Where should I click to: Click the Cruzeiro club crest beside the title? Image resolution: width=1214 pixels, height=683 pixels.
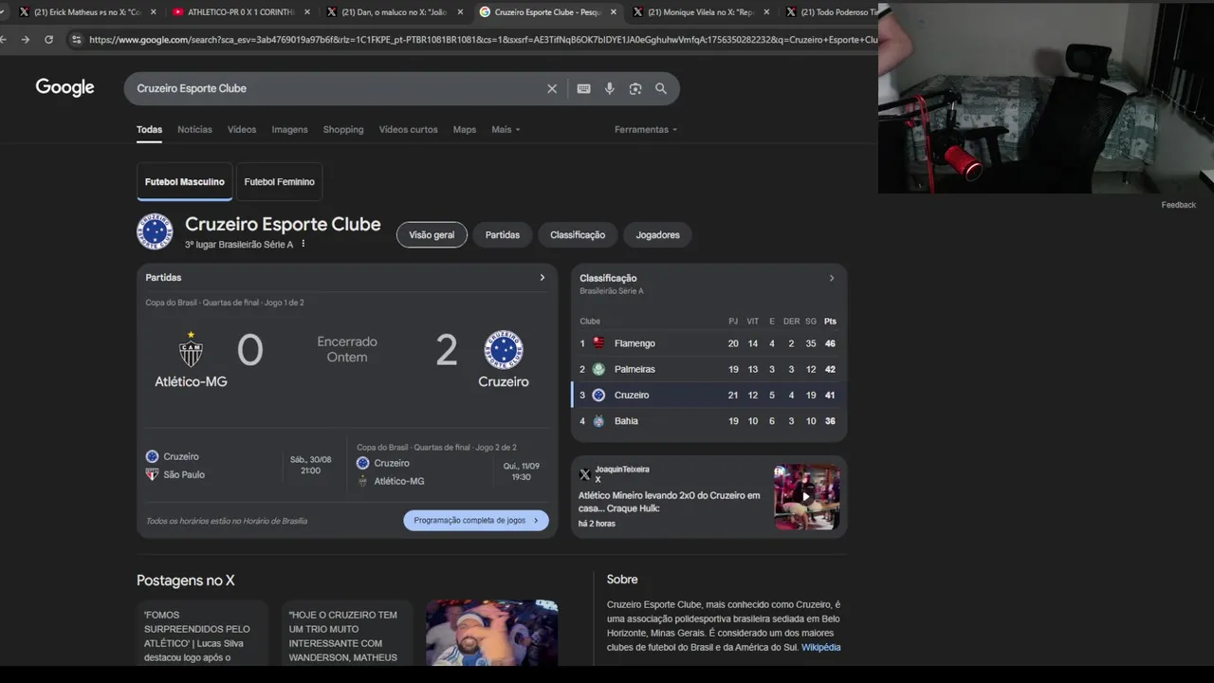[155, 231]
